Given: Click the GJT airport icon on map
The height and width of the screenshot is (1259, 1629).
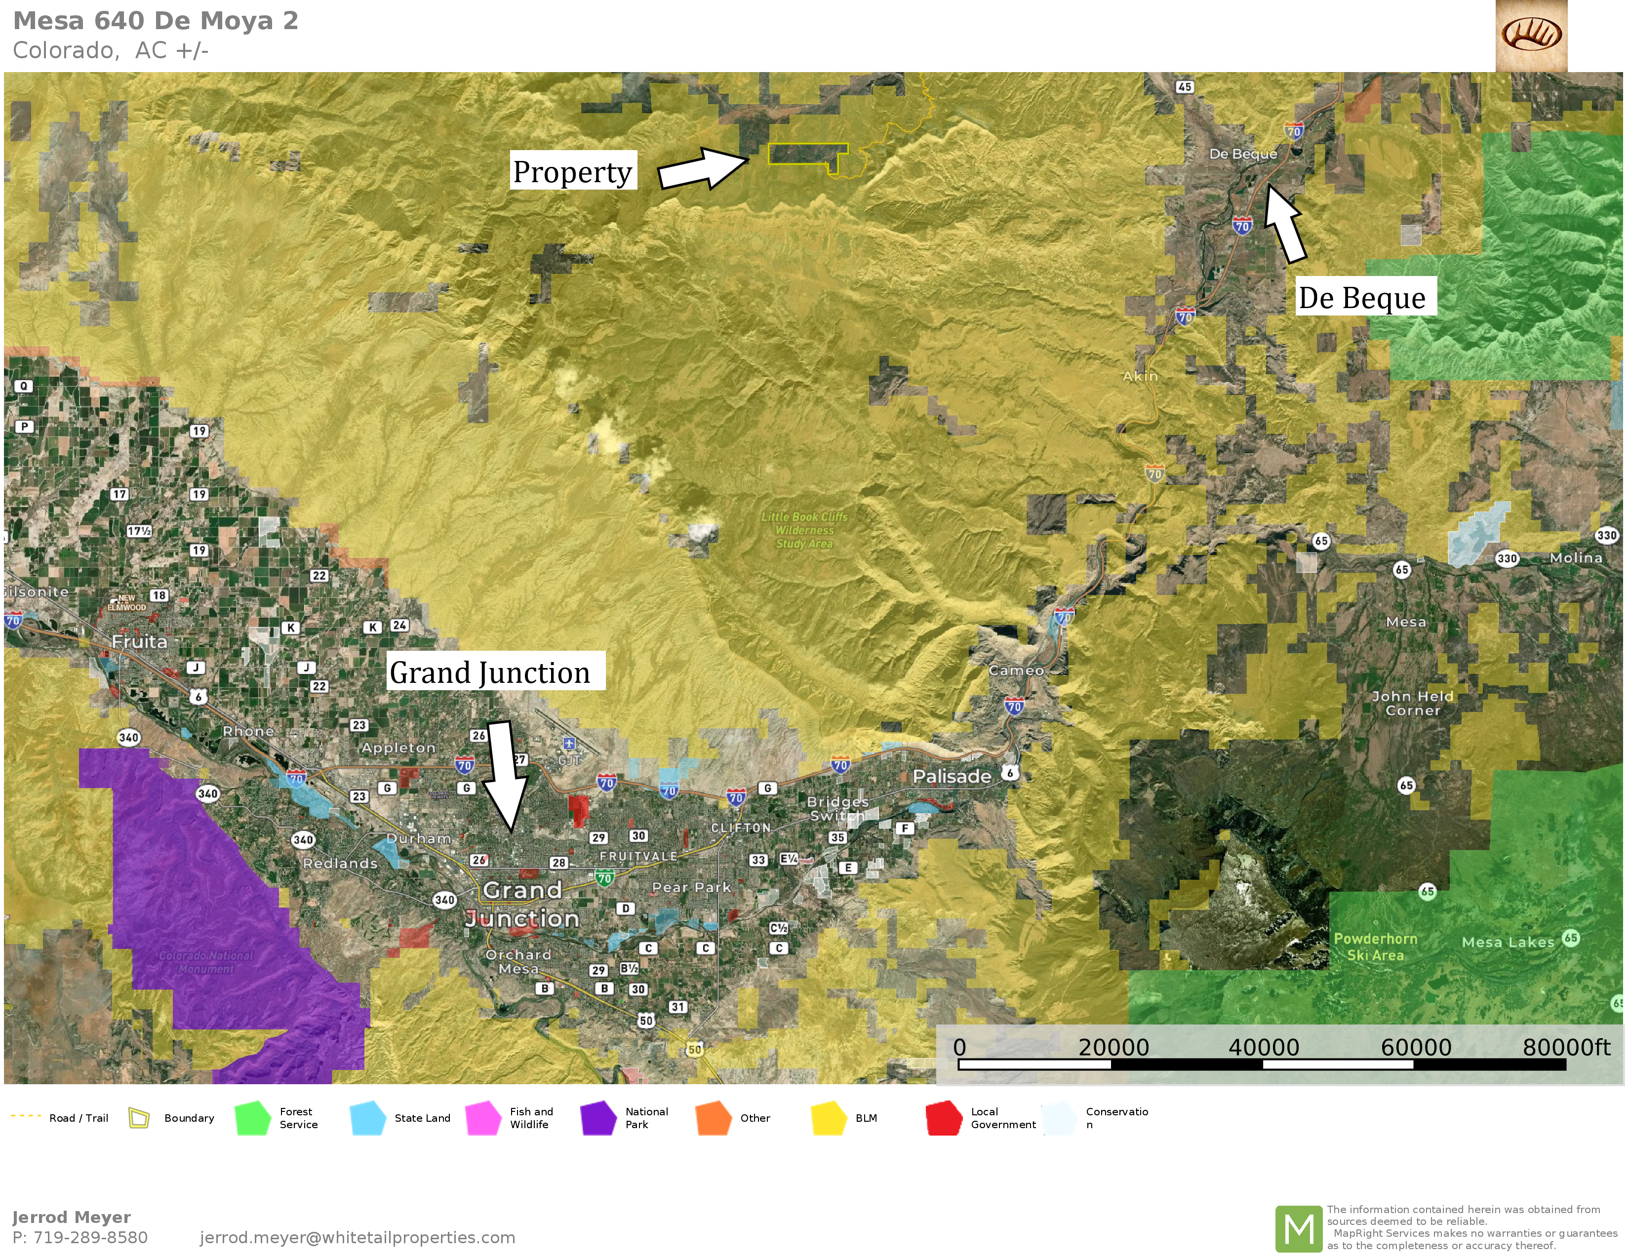Looking at the screenshot, I should (x=569, y=743).
